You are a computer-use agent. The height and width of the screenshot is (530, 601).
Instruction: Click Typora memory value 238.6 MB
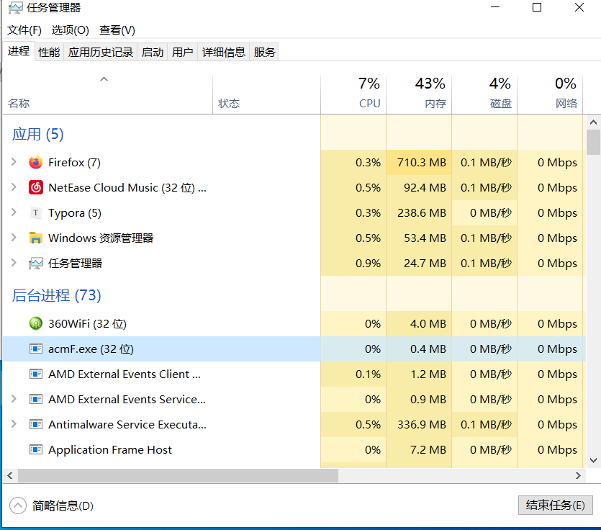tap(422, 213)
